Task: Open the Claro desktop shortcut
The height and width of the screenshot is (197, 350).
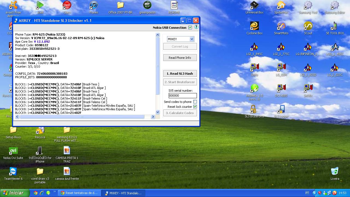Action: click(67, 7)
